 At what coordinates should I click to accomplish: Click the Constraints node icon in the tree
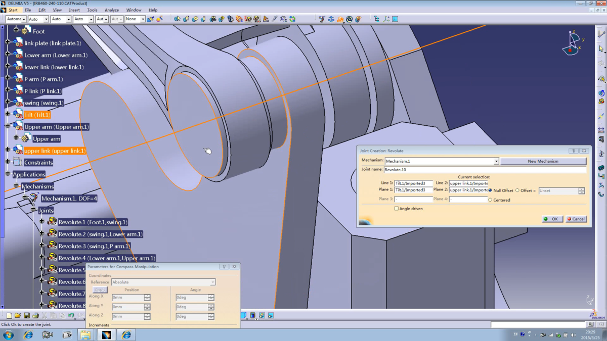17,162
